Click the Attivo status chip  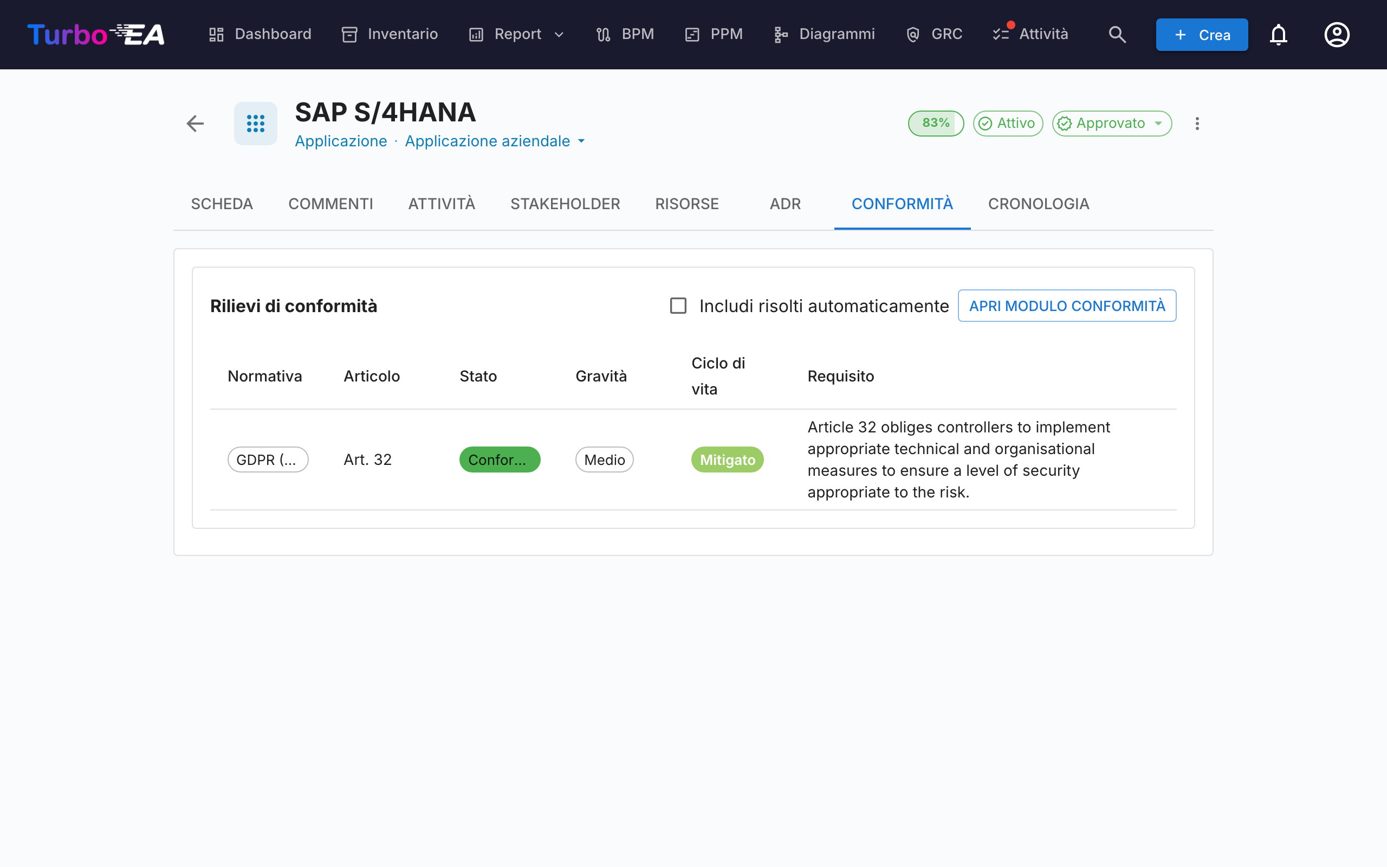[x=1008, y=124]
